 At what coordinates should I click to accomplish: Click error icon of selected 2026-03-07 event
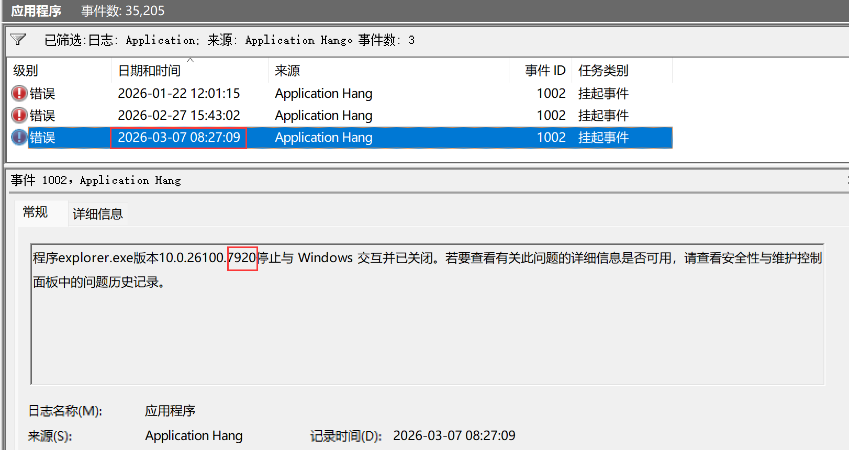19,137
